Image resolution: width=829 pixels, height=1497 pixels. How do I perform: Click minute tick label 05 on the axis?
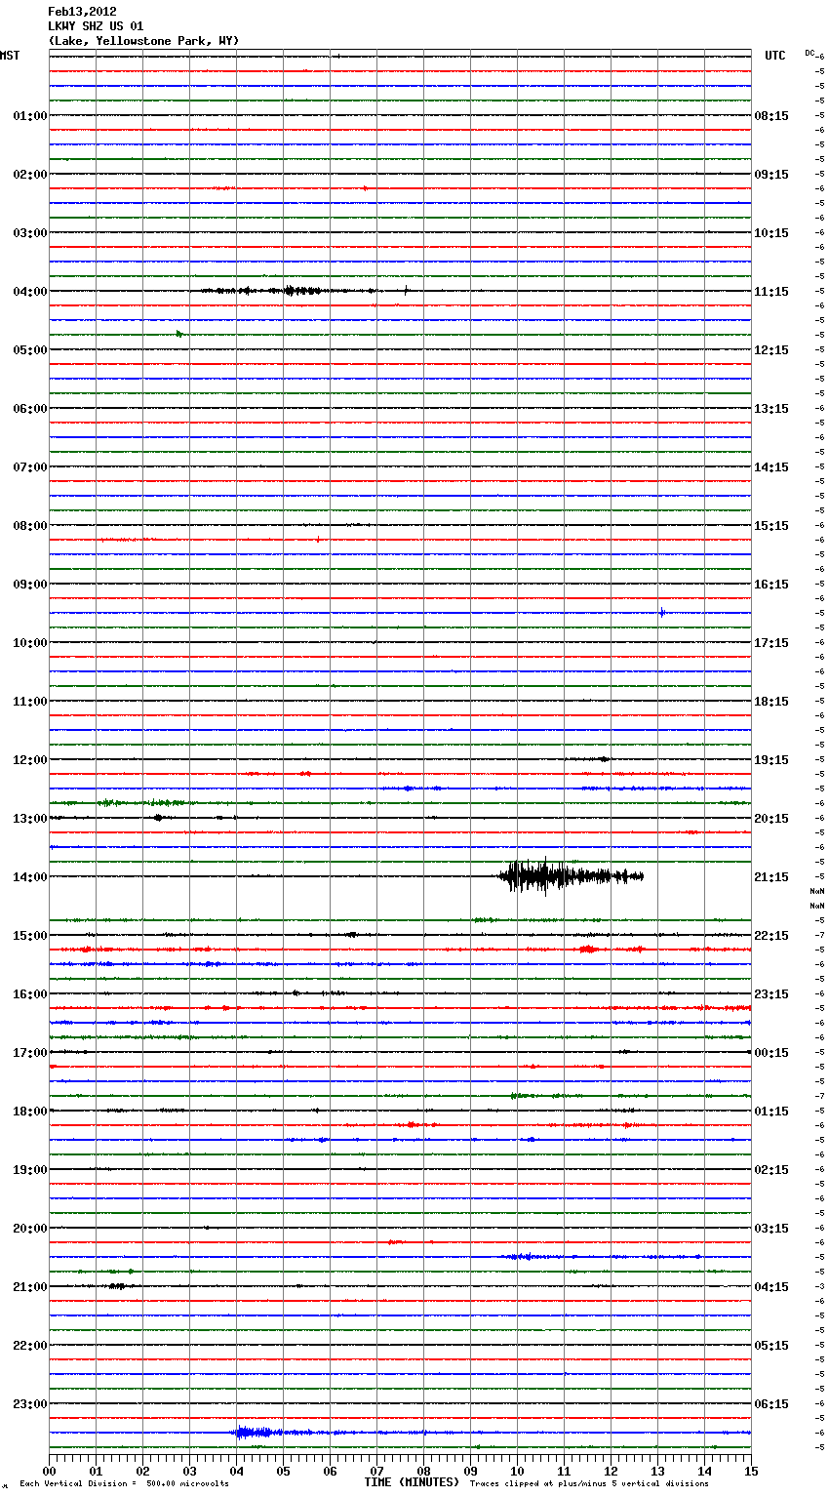[283, 1471]
